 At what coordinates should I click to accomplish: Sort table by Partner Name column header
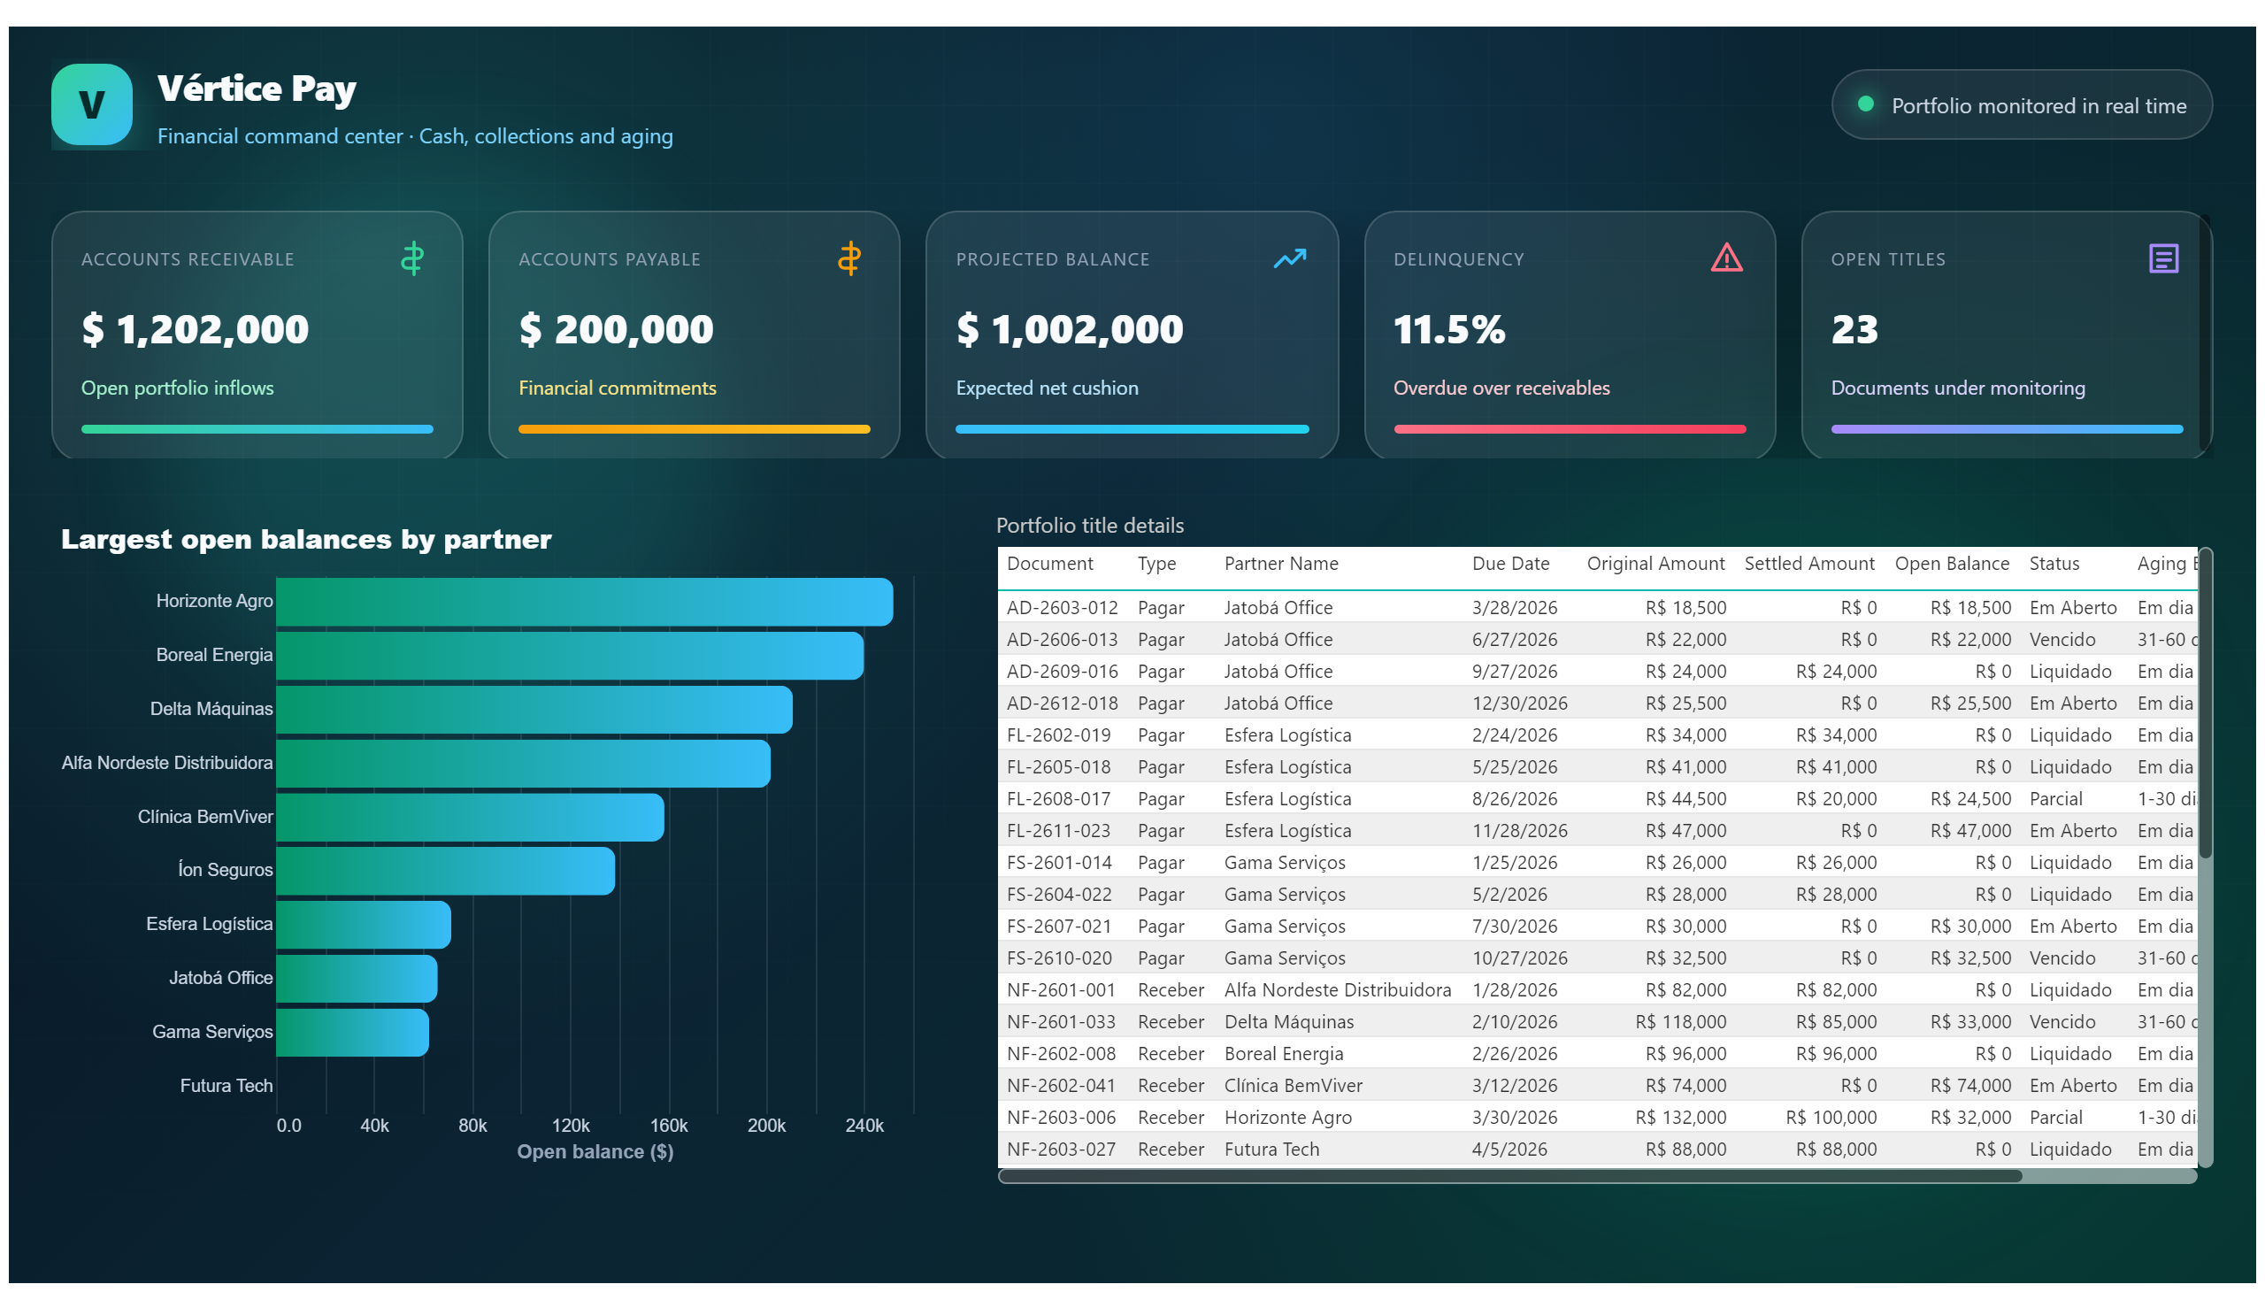click(1281, 564)
